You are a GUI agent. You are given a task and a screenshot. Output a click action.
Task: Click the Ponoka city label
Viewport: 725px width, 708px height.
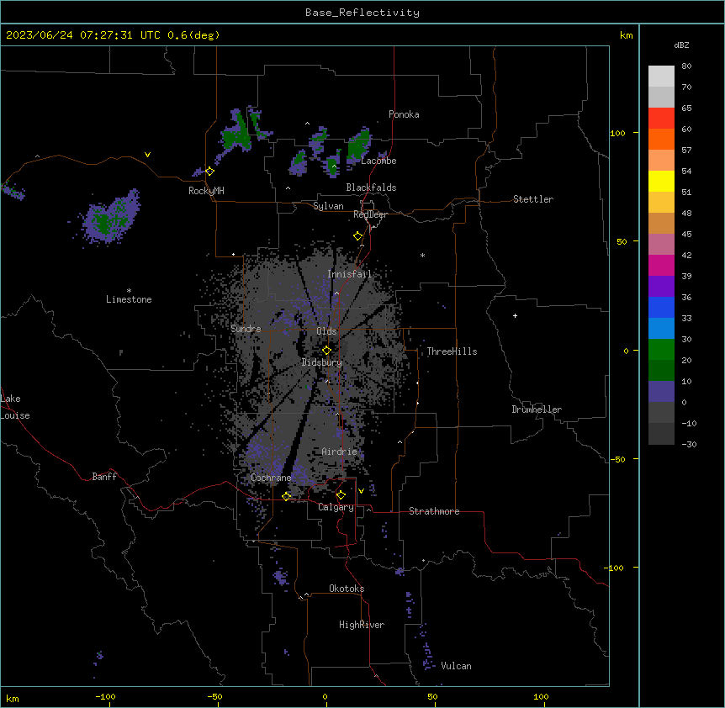tap(404, 114)
